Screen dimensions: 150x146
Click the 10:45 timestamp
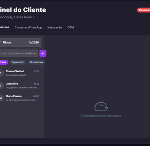pyautogui.click(x=36, y=84)
